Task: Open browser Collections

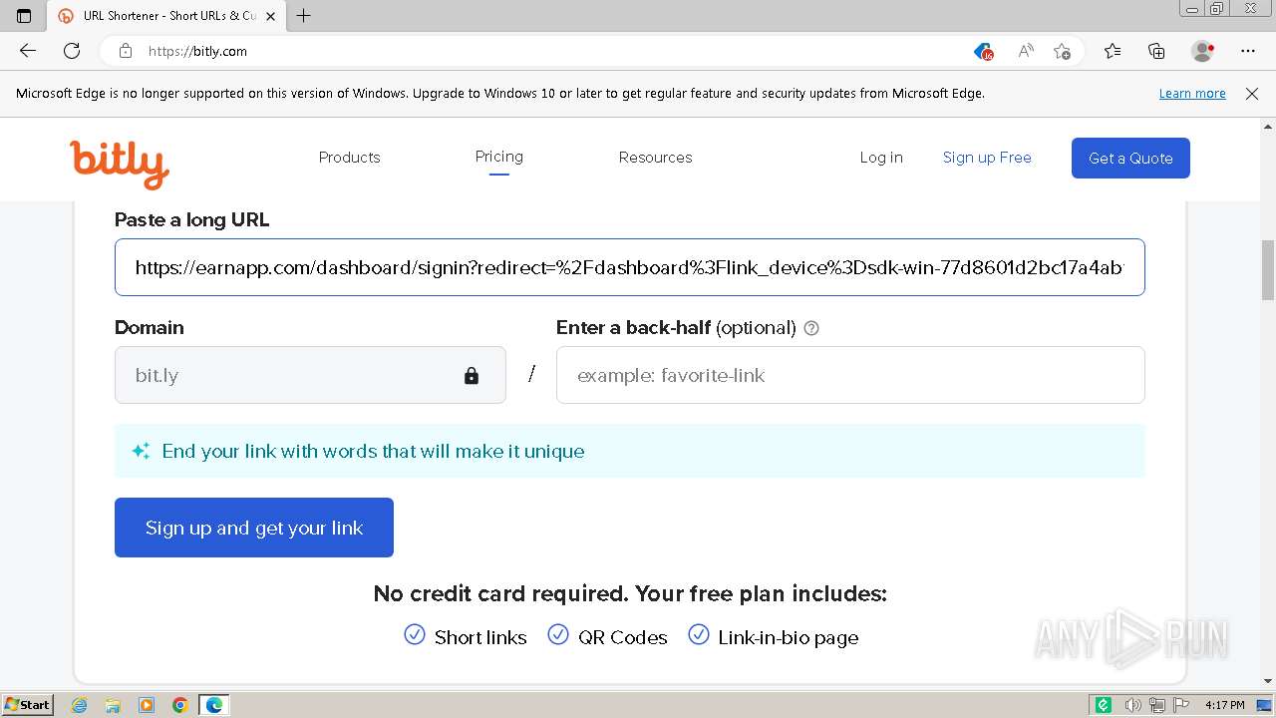Action: point(1156,51)
